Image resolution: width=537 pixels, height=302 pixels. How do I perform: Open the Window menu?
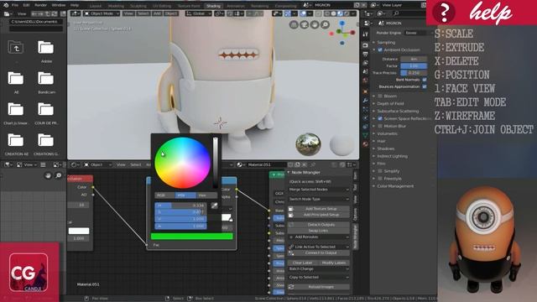point(59,5)
